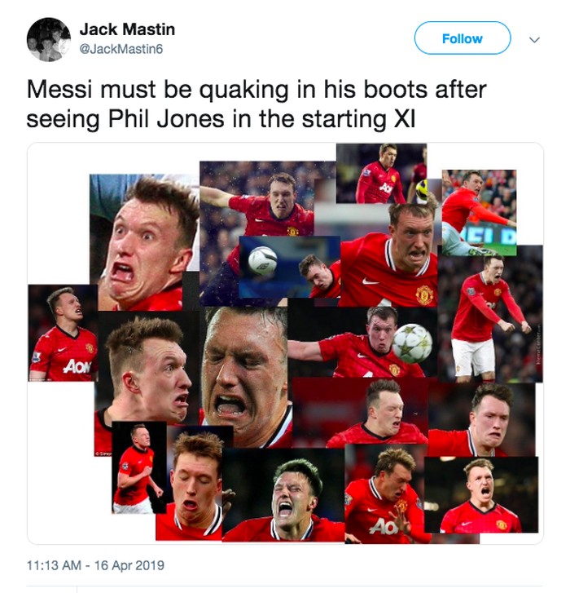Click the 11:13 AM - 16 Apr 2019 timestamp
Image resolution: width=570 pixels, height=593 pixels.
95,565
